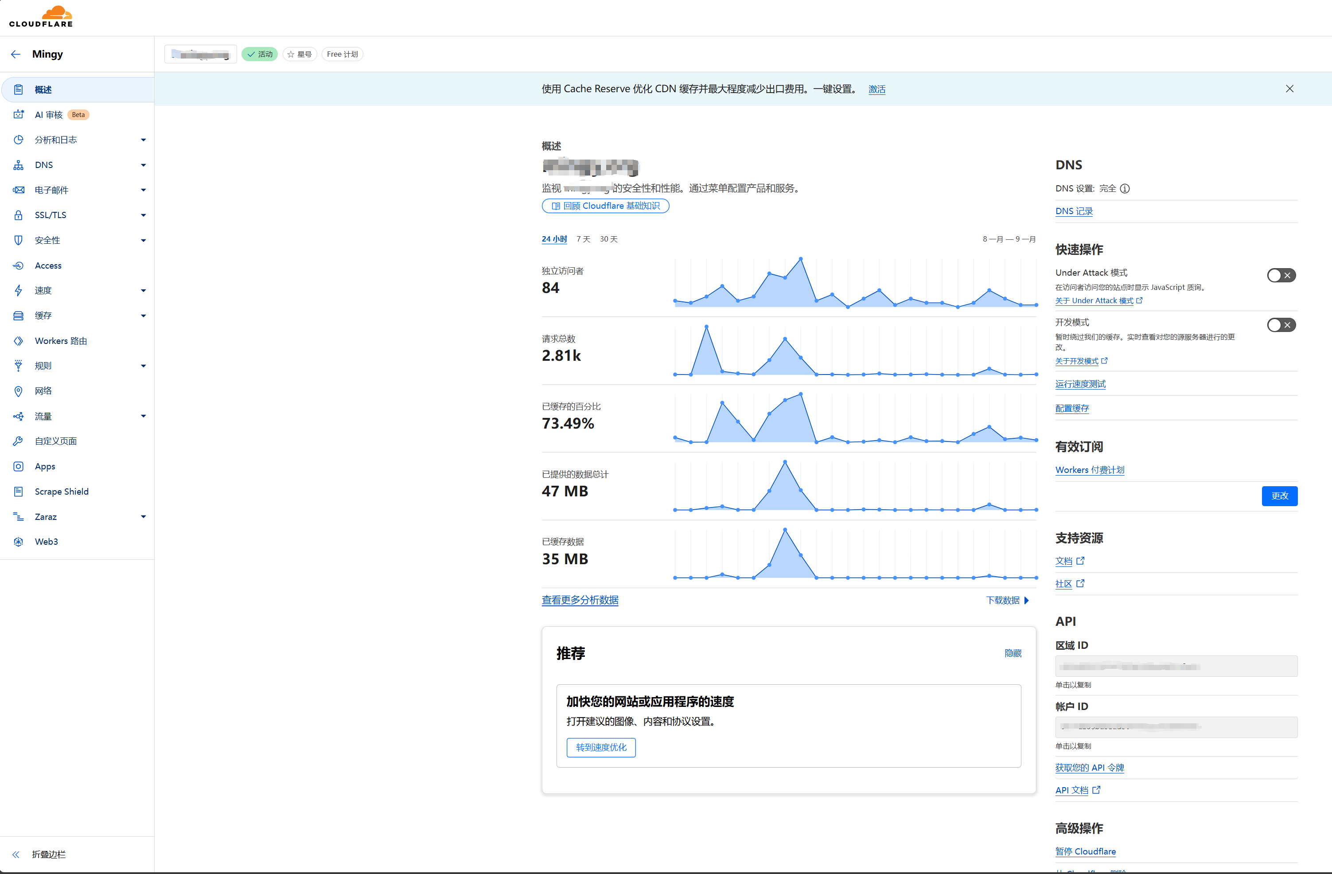Screen dimensions: 1332x874
Task: Expand the 分析和日志 menu arrow
Action: coord(143,140)
